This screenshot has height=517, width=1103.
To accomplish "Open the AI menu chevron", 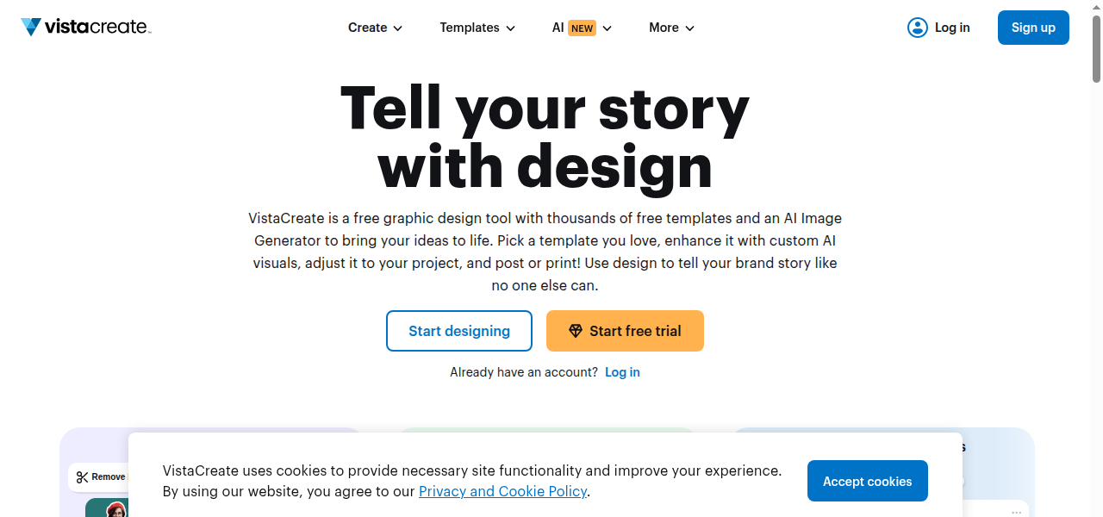I will click(607, 28).
